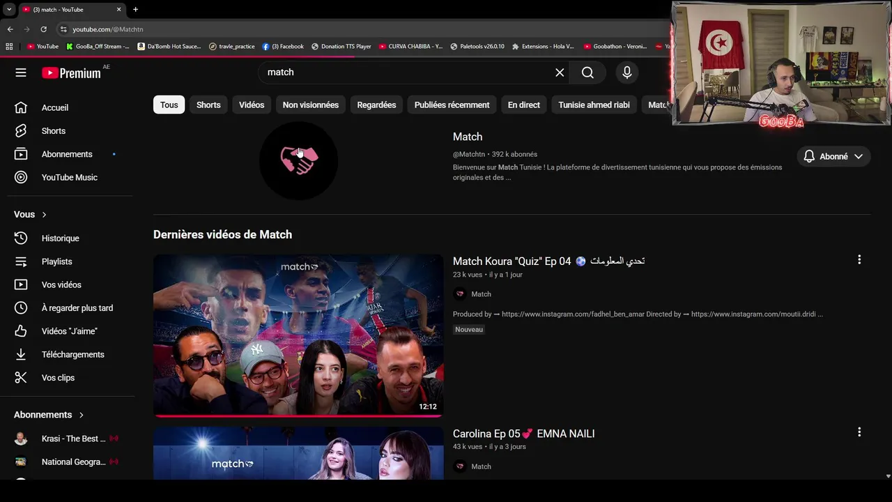Viewport: 892px width, 502px height.
Task: Open the browser tab list dropdown
Action: coord(9,9)
